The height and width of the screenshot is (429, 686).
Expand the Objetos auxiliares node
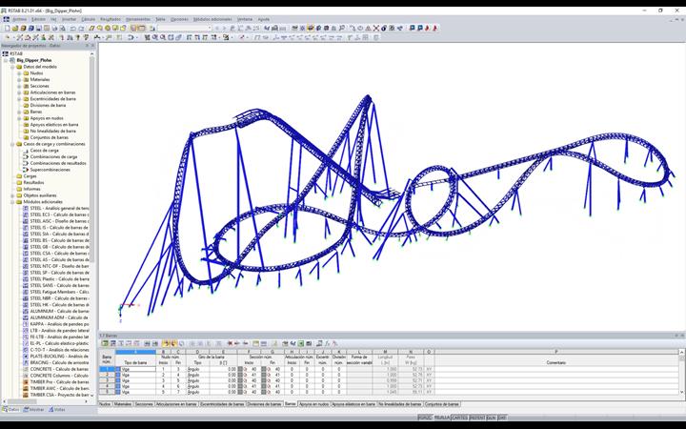click(x=12, y=195)
